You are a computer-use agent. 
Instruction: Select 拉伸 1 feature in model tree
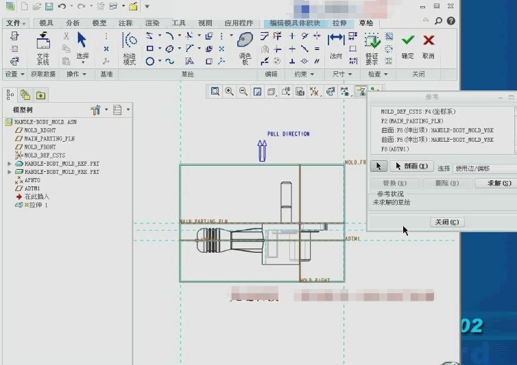click(x=32, y=205)
